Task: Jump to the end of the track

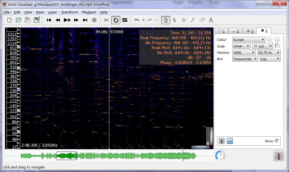Action: [85, 20]
